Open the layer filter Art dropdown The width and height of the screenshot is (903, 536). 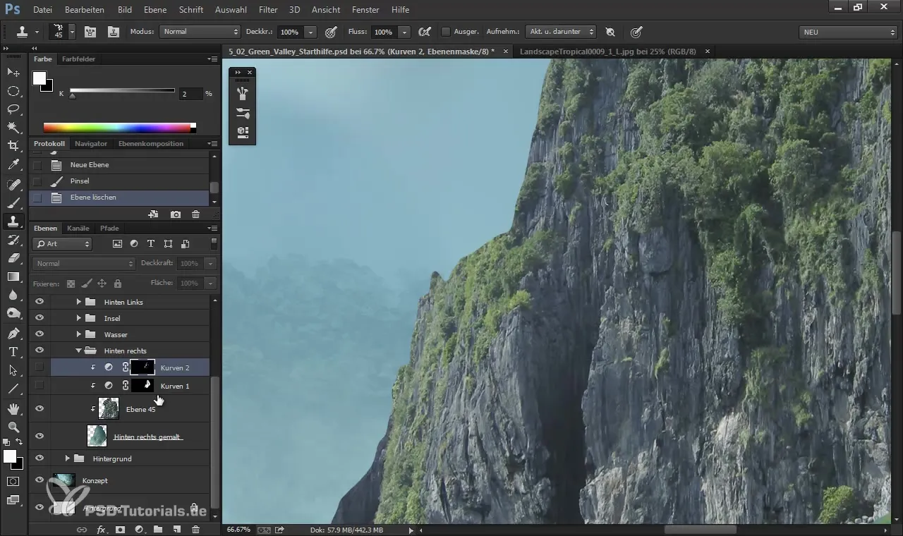(x=63, y=244)
